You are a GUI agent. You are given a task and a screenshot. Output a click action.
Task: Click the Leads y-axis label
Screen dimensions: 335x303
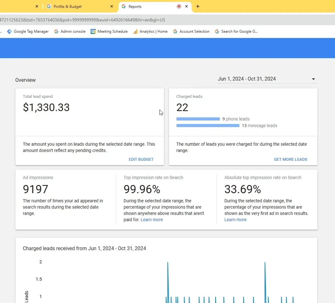(26, 297)
